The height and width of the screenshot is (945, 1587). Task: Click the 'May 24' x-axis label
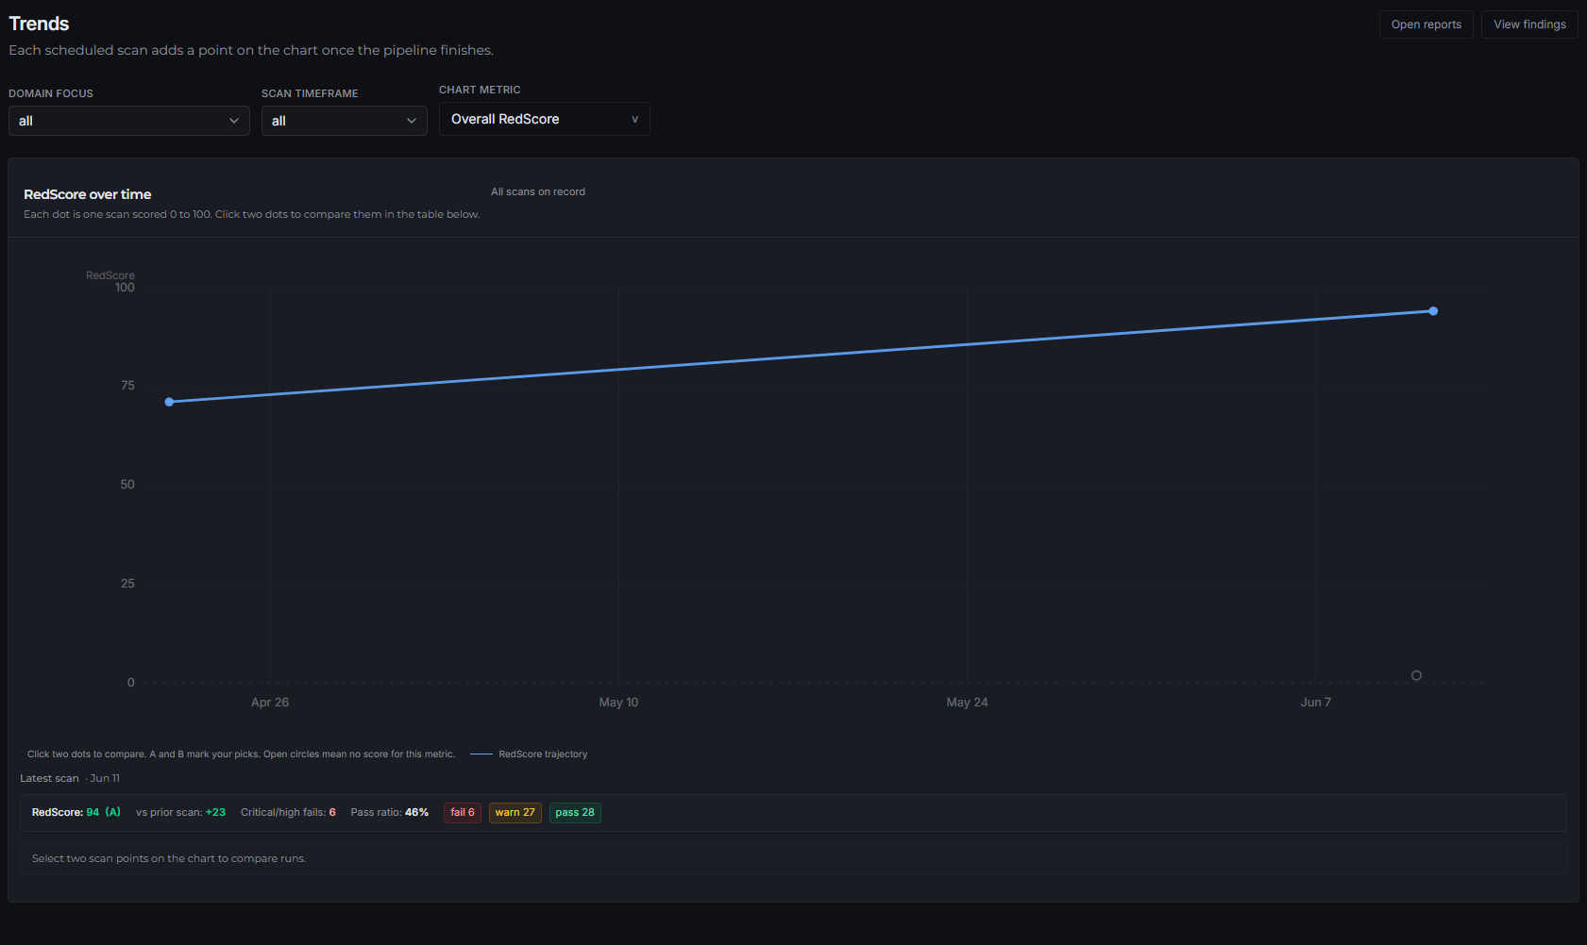click(x=968, y=703)
